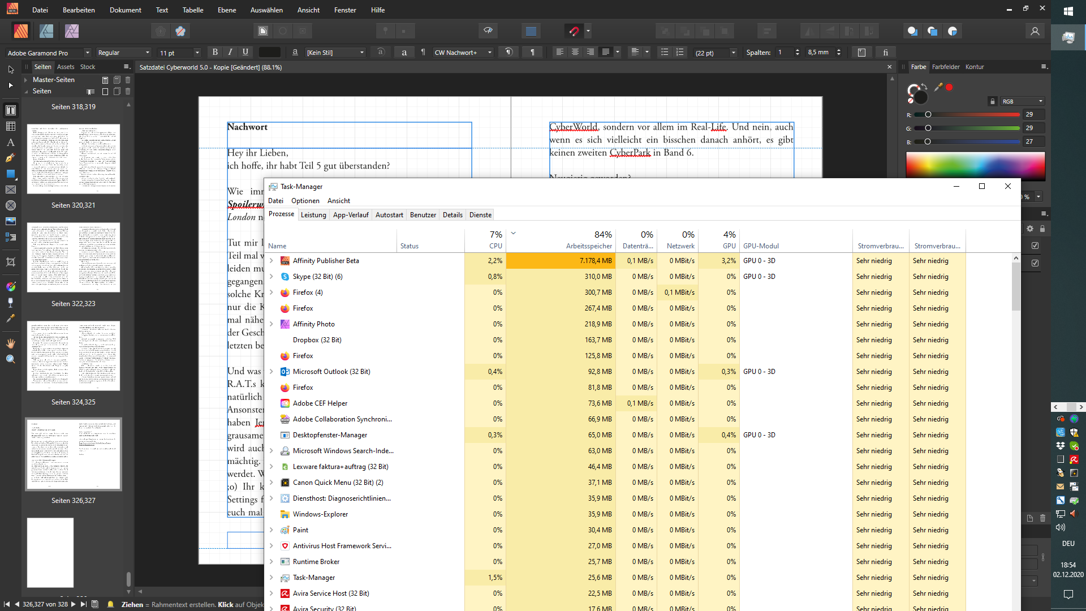This screenshot has width=1086, height=611.
Task: Select the View hand tool
Action: (10, 343)
